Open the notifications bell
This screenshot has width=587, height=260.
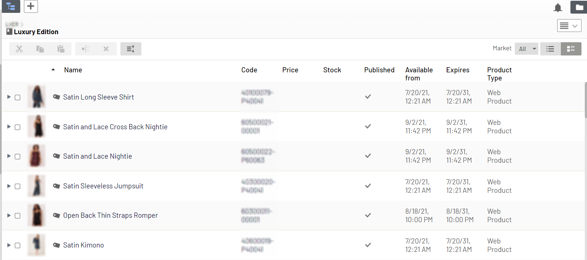[558, 7]
